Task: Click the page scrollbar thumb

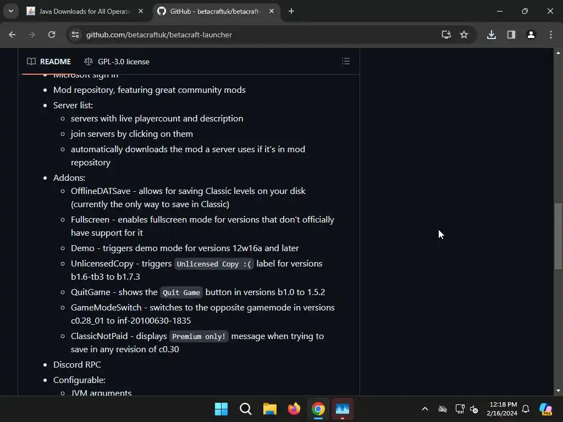Action: 558,236
